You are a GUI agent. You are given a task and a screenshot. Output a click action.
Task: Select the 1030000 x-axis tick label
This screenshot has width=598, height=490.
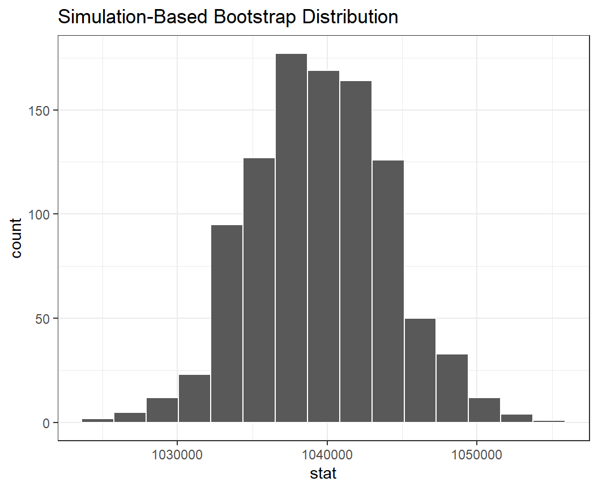tap(177, 454)
